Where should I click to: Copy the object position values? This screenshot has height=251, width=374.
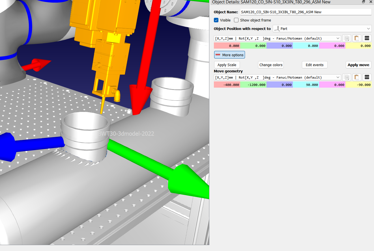click(x=347, y=38)
